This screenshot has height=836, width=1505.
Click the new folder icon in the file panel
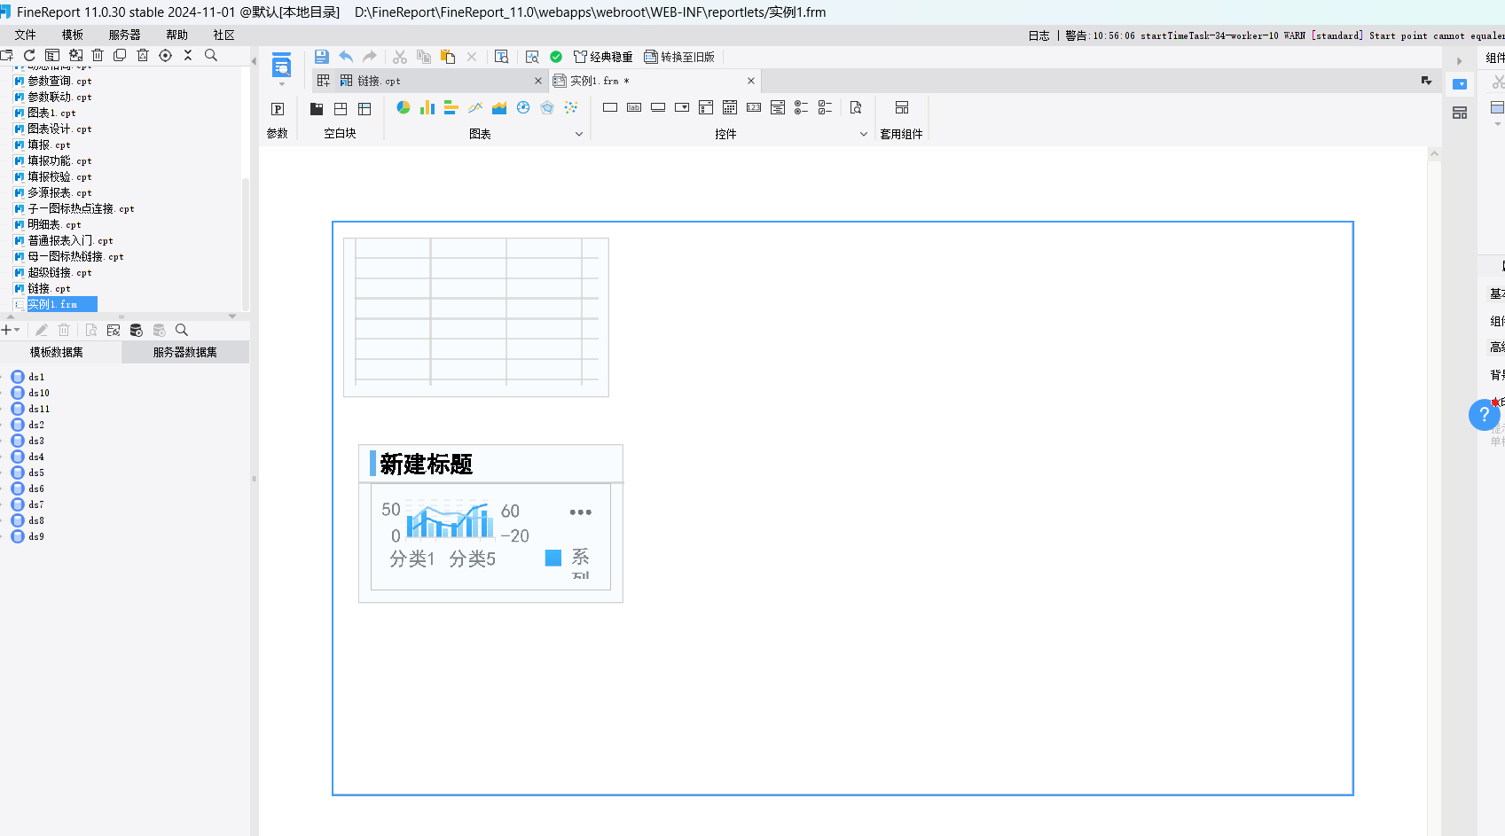[x=7, y=55]
